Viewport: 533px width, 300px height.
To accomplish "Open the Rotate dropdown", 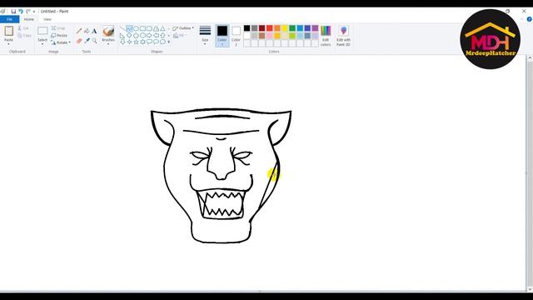I will (x=61, y=42).
